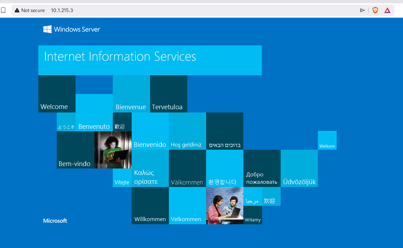Click the bookmark icon beside the address bar

coord(3,10)
